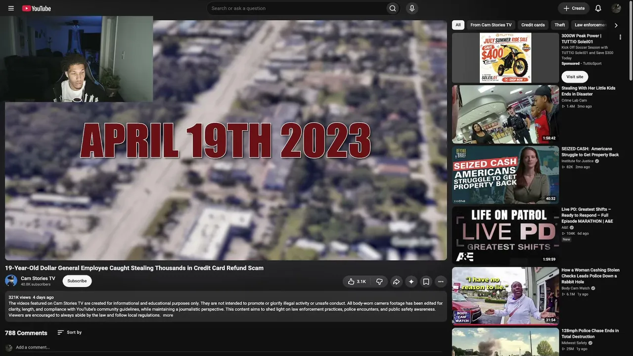Open Live PD Greatest Shifts thumbnail
Image resolution: width=633 pixels, height=356 pixels.
tap(505, 235)
